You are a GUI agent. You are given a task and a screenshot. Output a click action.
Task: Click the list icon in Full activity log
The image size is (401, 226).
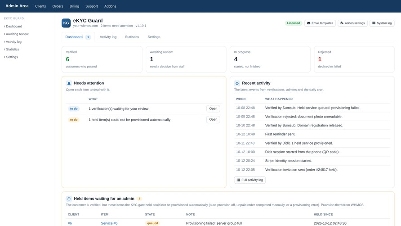pyautogui.click(x=238, y=180)
